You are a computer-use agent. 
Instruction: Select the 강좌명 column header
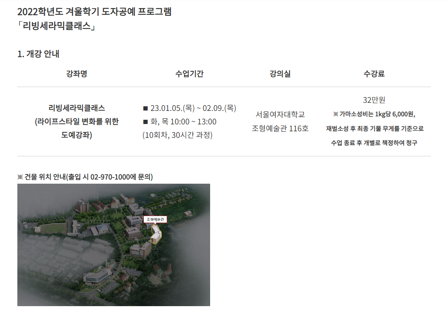pyautogui.click(x=77, y=74)
